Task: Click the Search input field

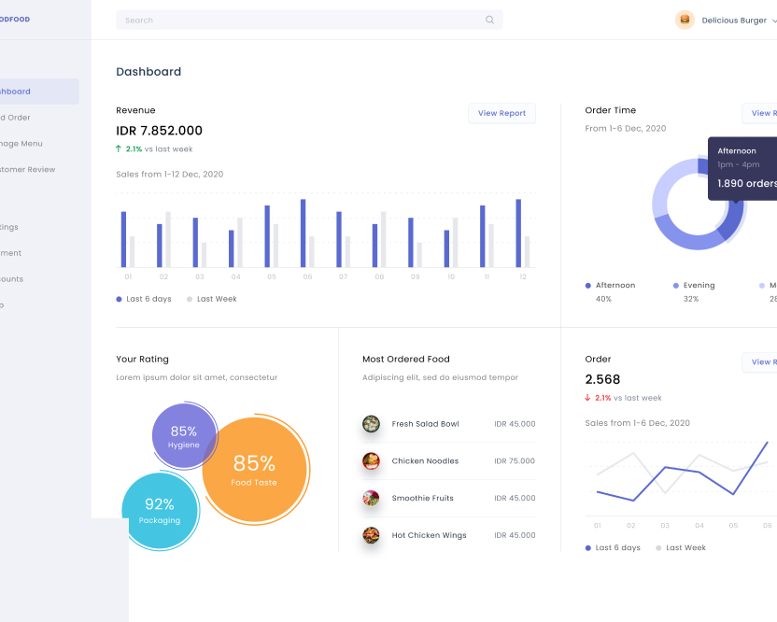Action: [x=299, y=20]
